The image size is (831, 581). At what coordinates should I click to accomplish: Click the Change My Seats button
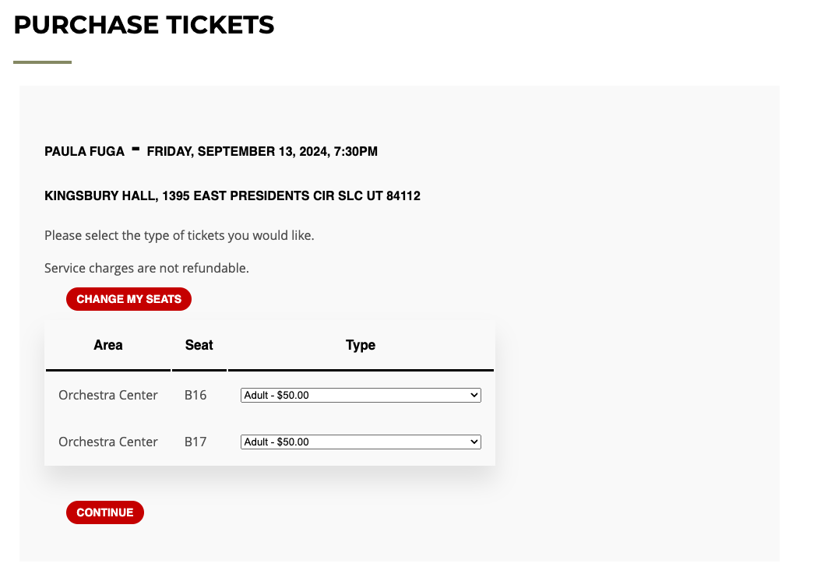[129, 299]
